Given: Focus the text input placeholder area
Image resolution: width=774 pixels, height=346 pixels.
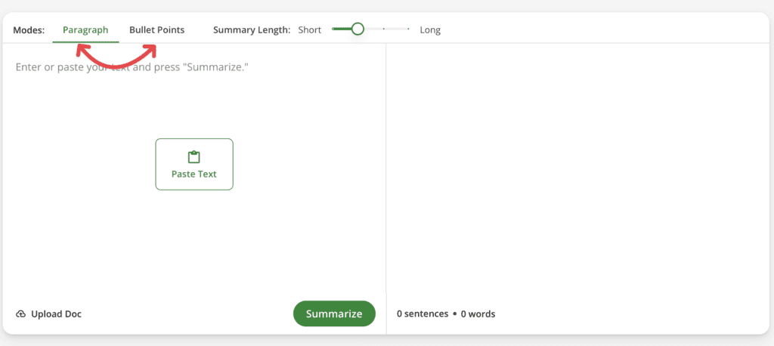Looking at the screenshot, I should click(132, 67).
